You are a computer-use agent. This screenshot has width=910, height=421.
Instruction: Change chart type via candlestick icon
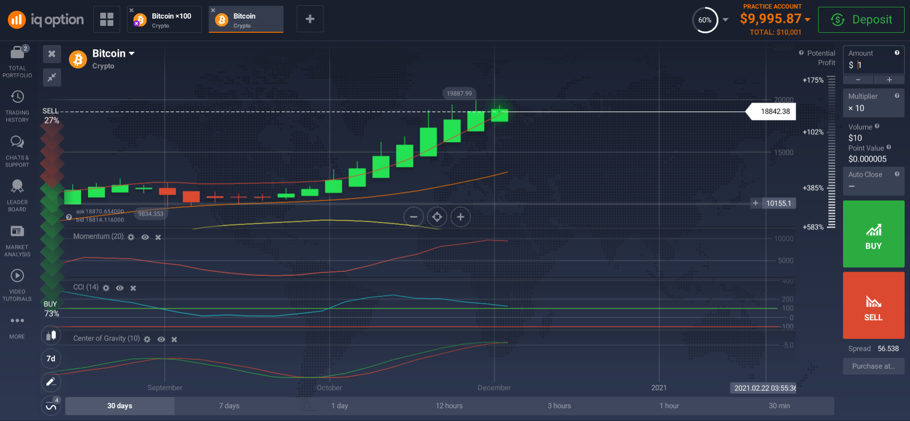51,336
